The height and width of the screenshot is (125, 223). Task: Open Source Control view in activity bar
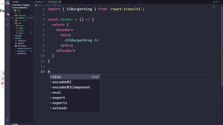[x=7, y=14]
